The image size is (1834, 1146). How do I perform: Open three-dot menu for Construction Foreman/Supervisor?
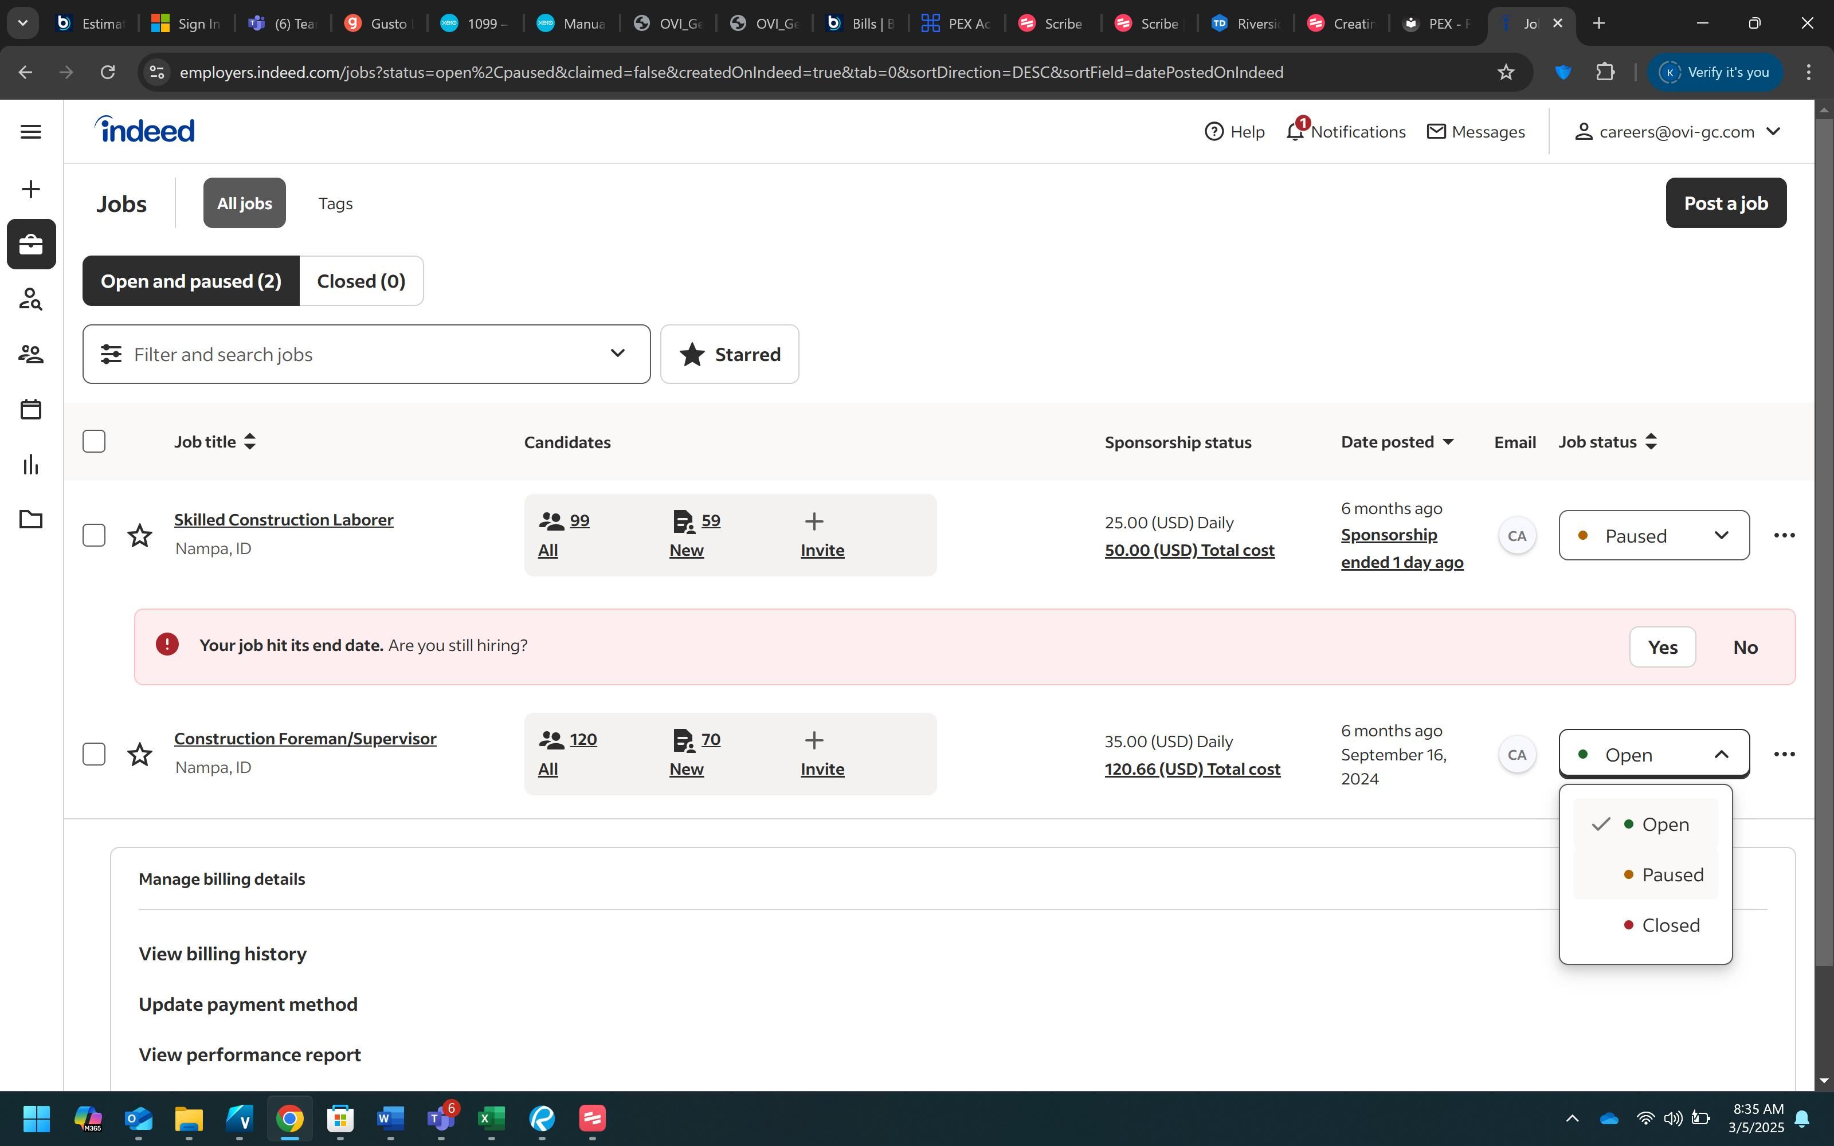pos(1784,754)
